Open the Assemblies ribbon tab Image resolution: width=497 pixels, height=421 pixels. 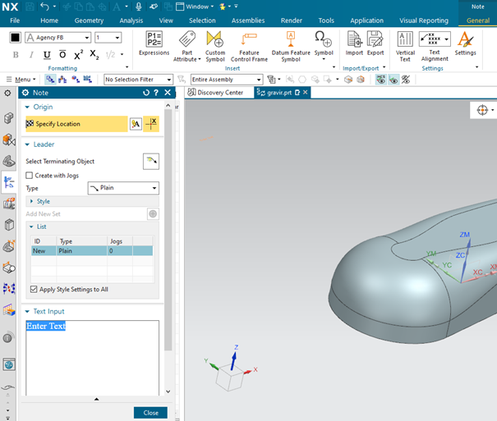tap(247, 21)
